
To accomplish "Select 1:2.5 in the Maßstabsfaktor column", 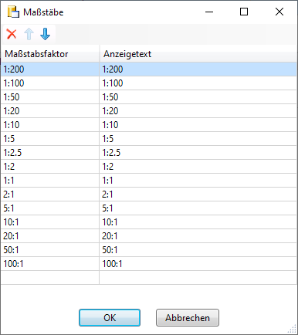I will click(x=50, y=153).
